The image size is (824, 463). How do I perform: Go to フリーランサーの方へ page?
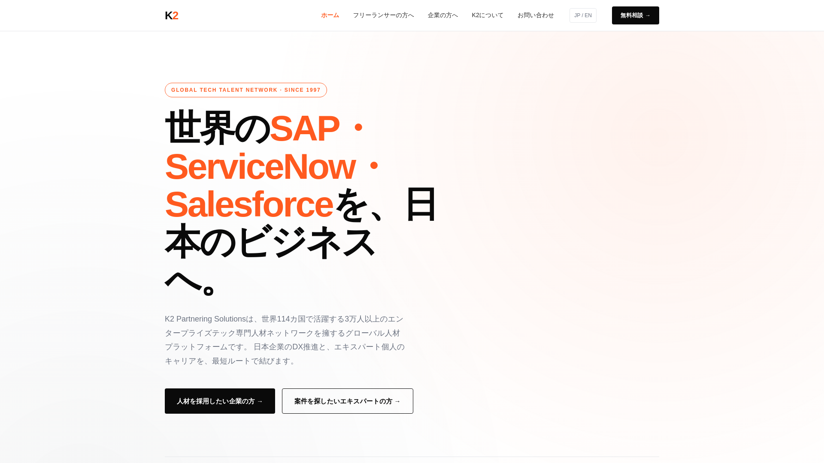coord(383,15)
